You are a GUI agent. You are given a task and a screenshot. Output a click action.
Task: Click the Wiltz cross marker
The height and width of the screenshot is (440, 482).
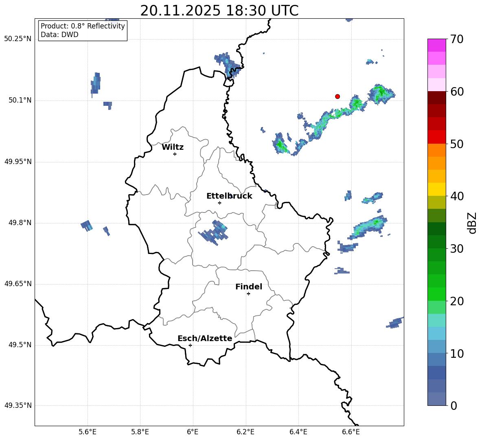pos(175,154)
